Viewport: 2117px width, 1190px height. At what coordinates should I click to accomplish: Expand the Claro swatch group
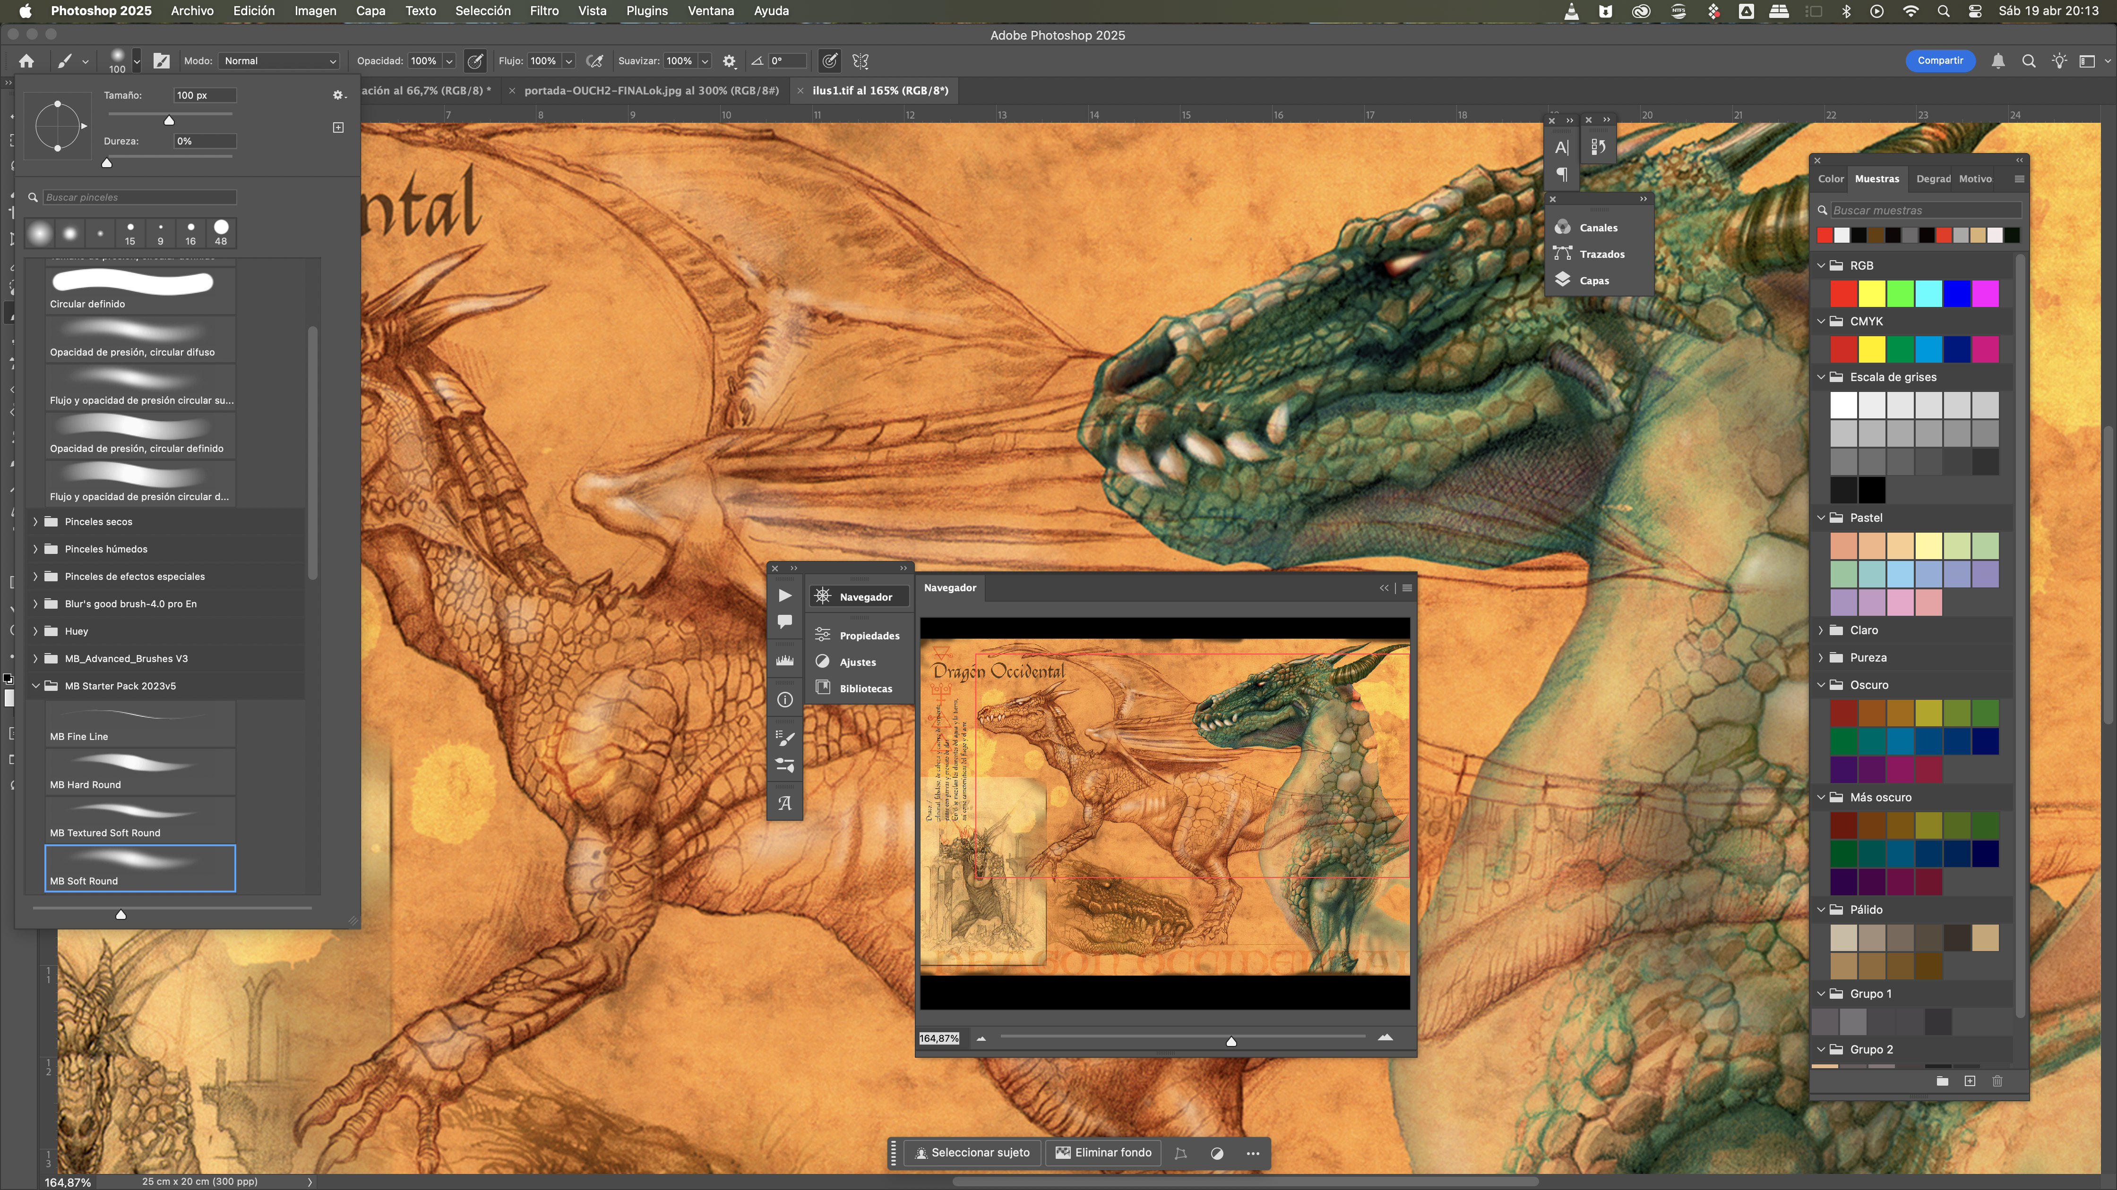(x=1821, y=630)
